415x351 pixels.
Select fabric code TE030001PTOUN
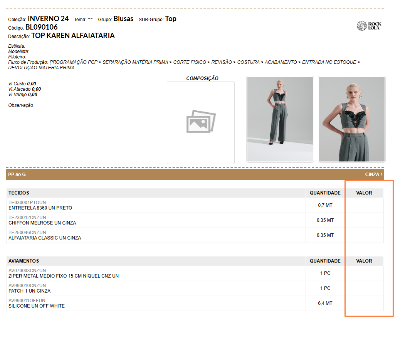[x=27, y=203]
